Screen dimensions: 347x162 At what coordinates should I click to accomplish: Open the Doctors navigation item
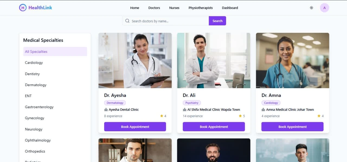pyautogui.click(x=154, y=8)
